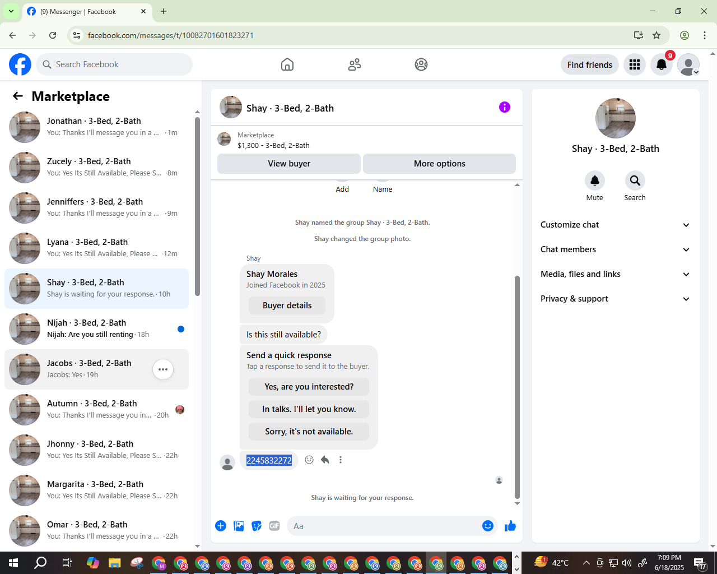Click the chat messages scrollbar
Screen dimensions: 717x574
517,387
